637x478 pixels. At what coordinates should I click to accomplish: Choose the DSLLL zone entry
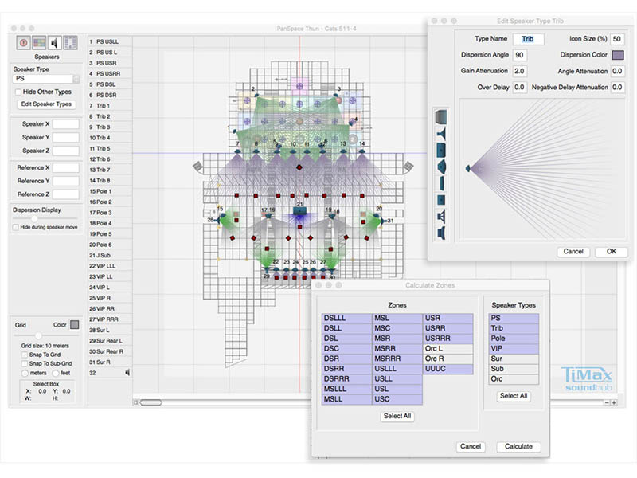pyautogui.click(x=346, y=318)
